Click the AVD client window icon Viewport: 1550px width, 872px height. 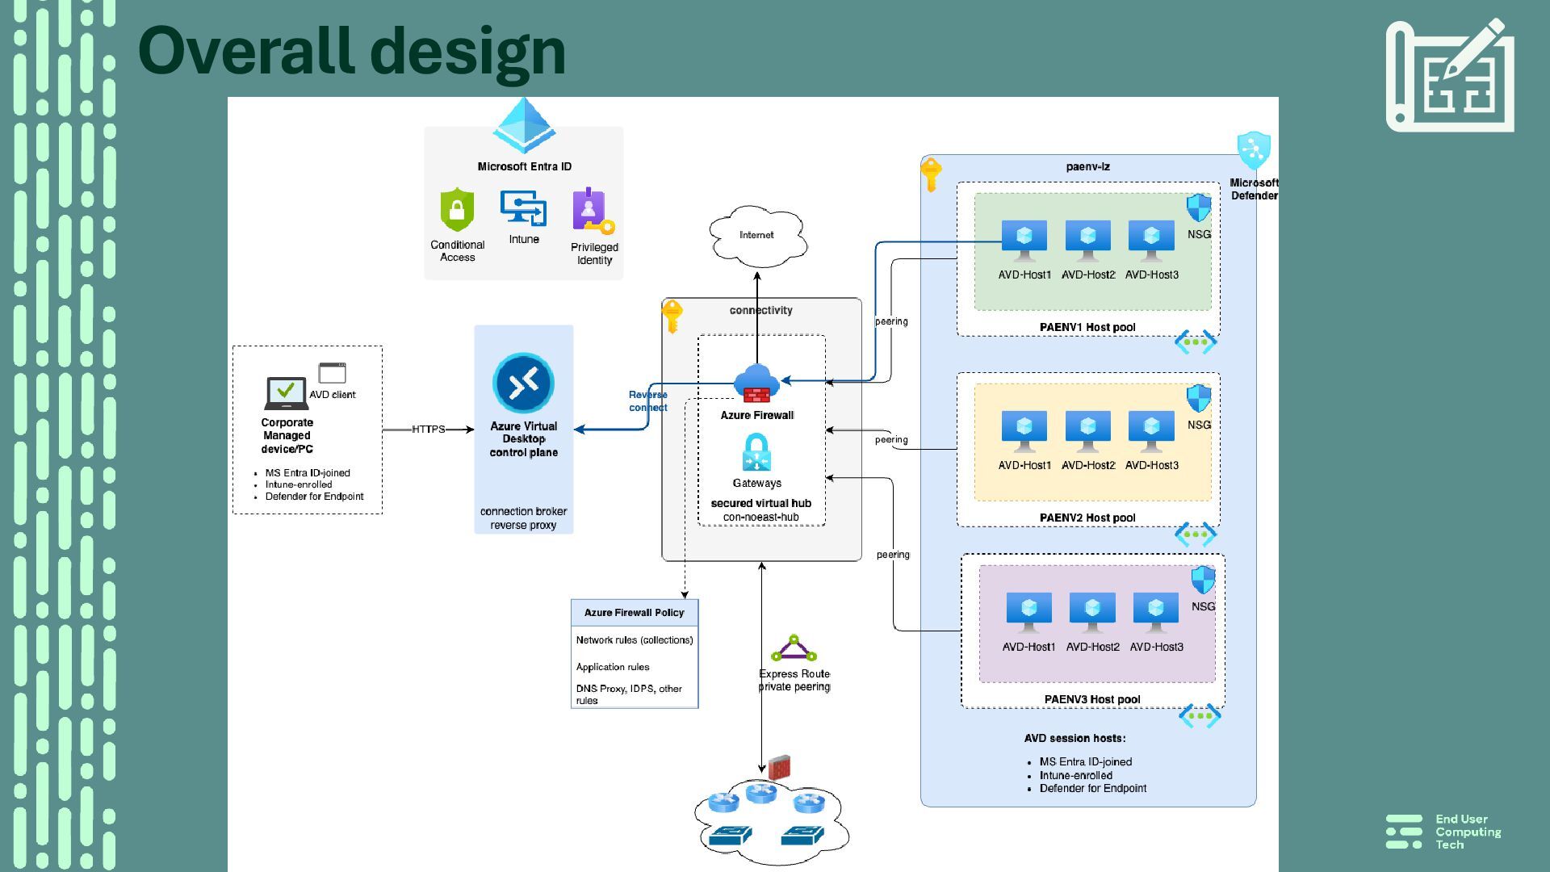332,373
